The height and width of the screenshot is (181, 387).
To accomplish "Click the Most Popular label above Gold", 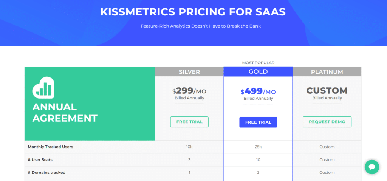I will 258,63.
